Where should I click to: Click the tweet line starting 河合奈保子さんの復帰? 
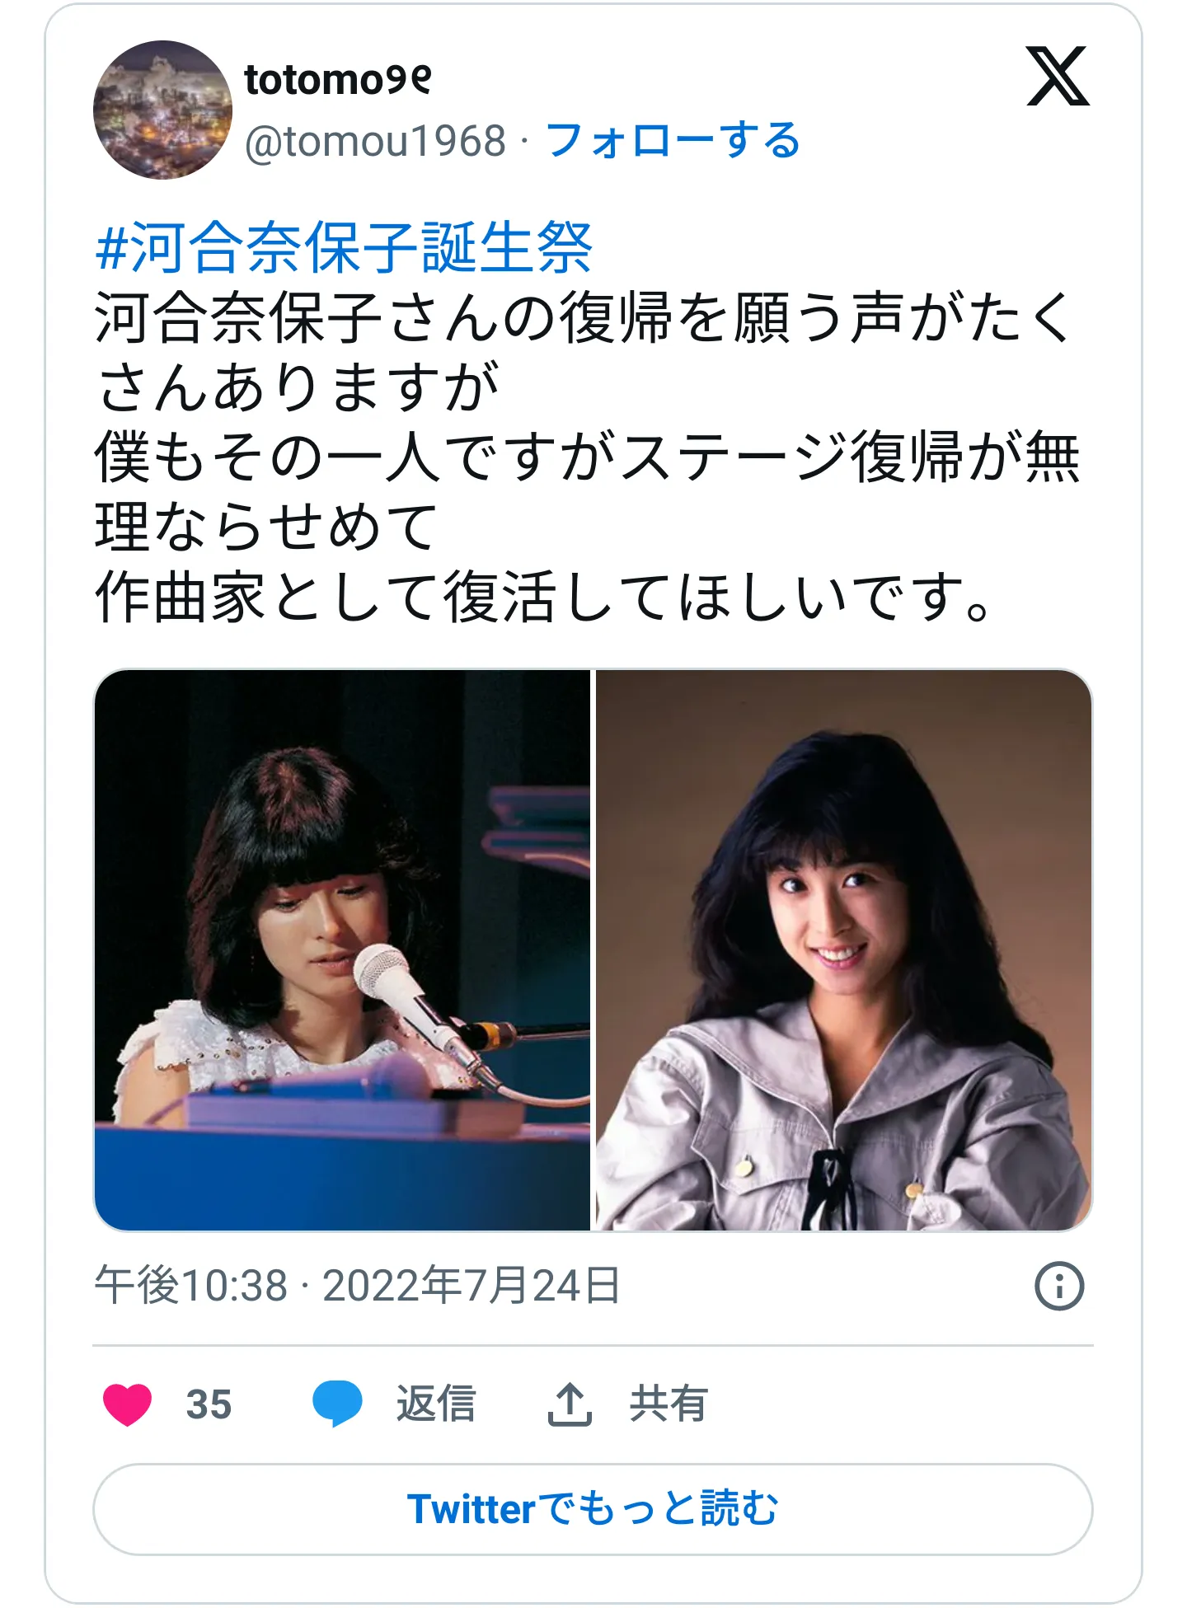point(584,318)
